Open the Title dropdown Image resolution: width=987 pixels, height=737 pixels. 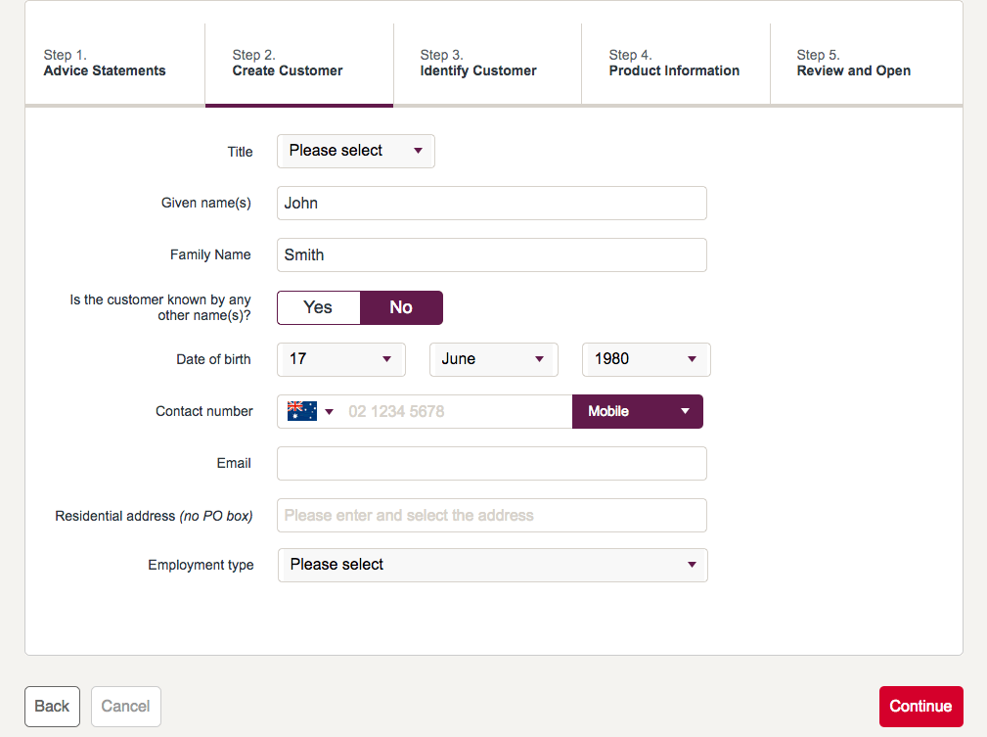[x=356, y=151]
